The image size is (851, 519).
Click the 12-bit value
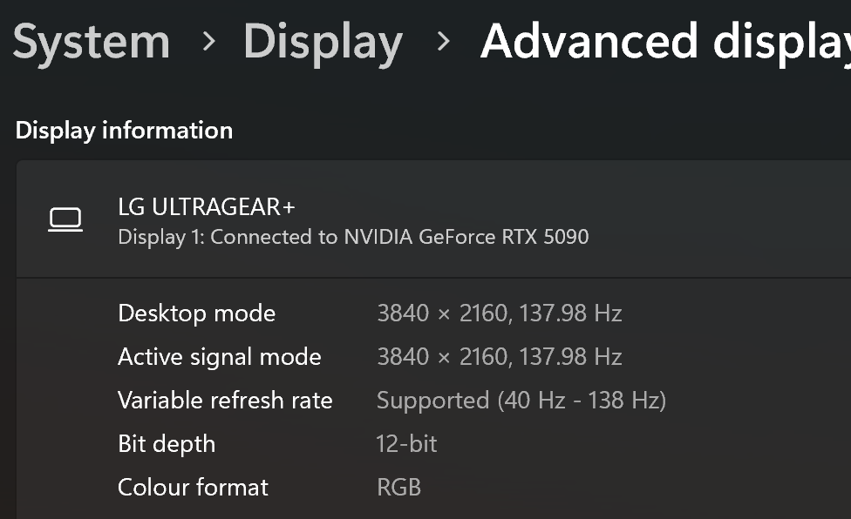406,444
